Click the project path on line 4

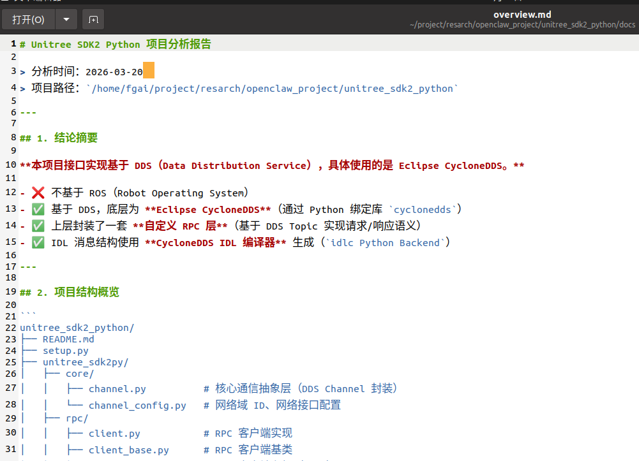[x=272, y=88]
